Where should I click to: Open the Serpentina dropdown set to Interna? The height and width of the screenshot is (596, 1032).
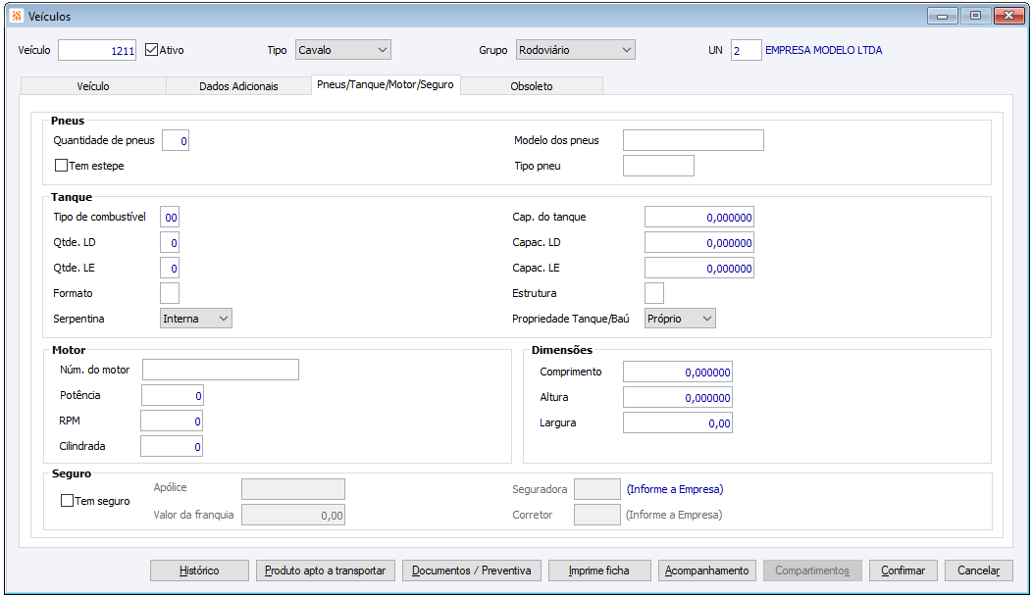point(196,319)
